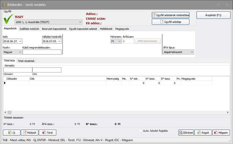Click the Módosít edit item button
The image size is (233, 144).
point(30,133)
